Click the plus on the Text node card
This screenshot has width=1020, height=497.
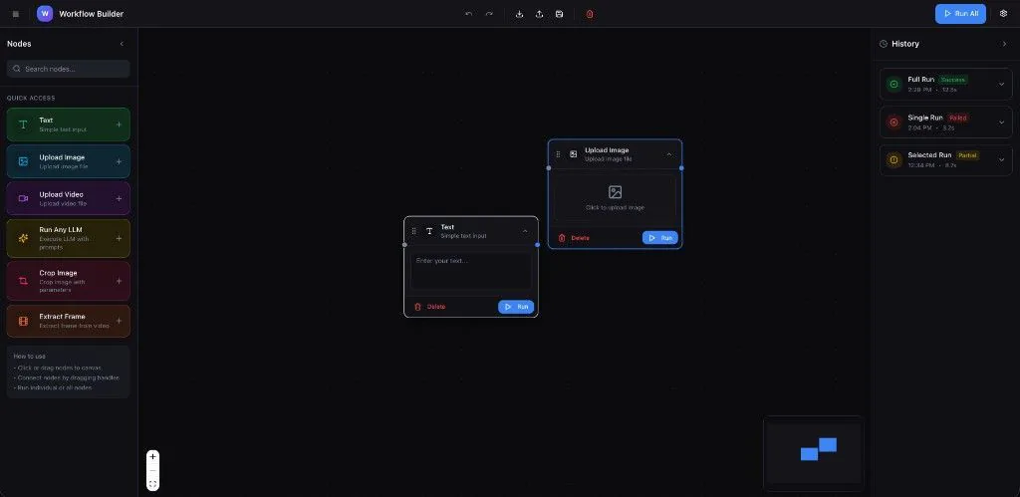pyautogui.click(x=119, y=124)
